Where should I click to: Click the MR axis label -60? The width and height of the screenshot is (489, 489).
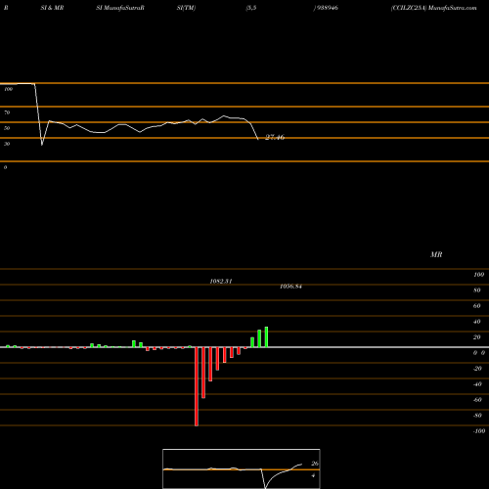(x=477, y=400)
